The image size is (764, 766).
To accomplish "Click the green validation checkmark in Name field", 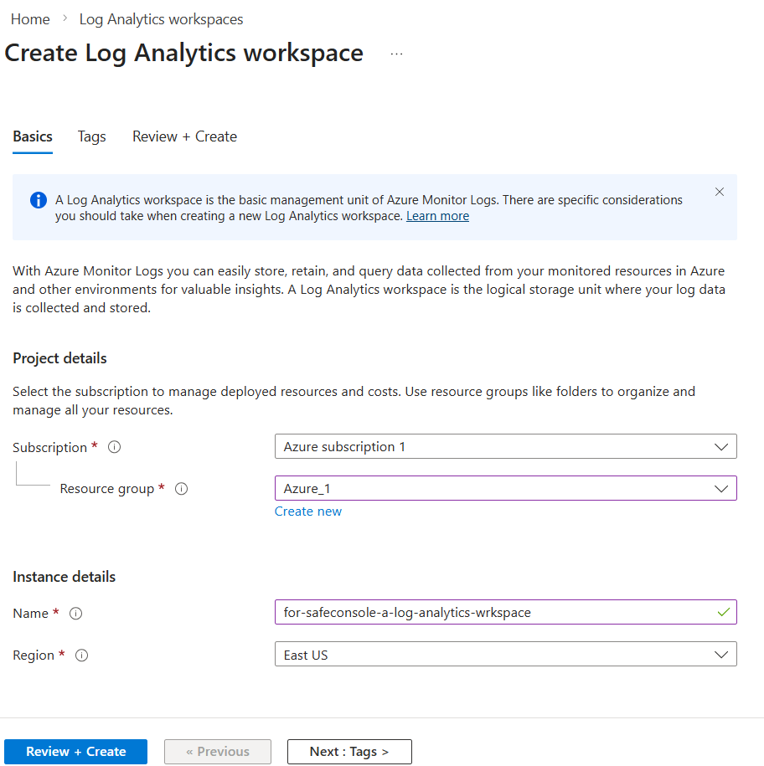I will (724, 612).
